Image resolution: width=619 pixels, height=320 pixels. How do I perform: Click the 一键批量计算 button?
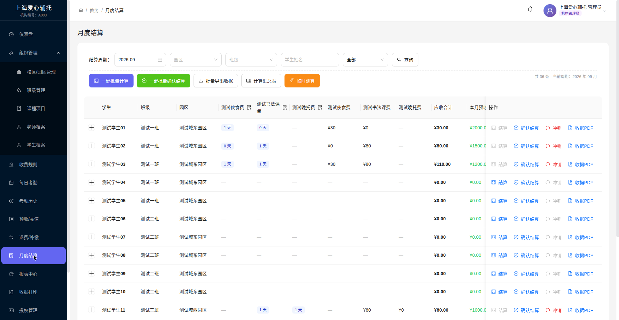(111, 81)
